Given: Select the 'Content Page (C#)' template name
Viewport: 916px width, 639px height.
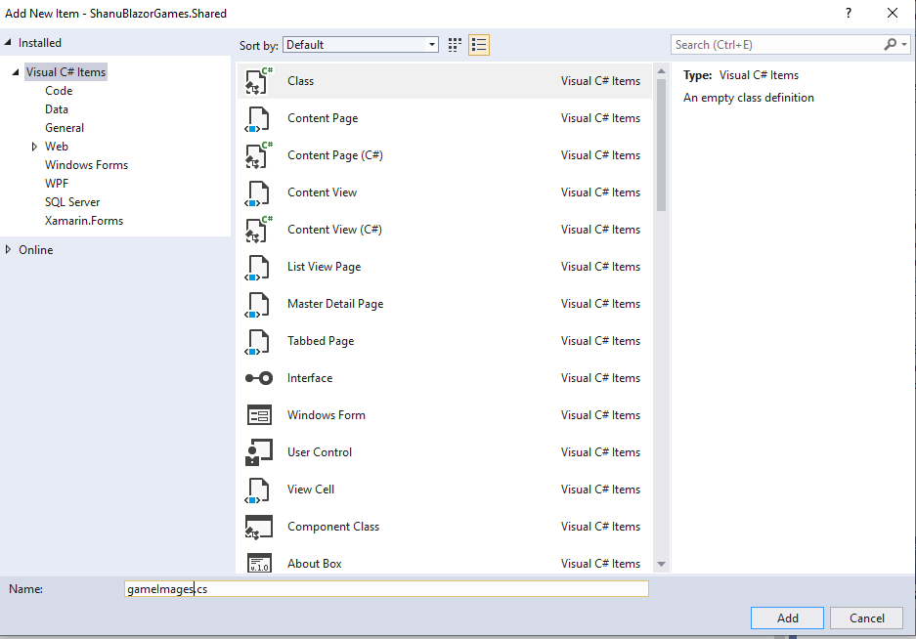Looking at the screenshot, I should pyautogui.click(x=335, y=155).
